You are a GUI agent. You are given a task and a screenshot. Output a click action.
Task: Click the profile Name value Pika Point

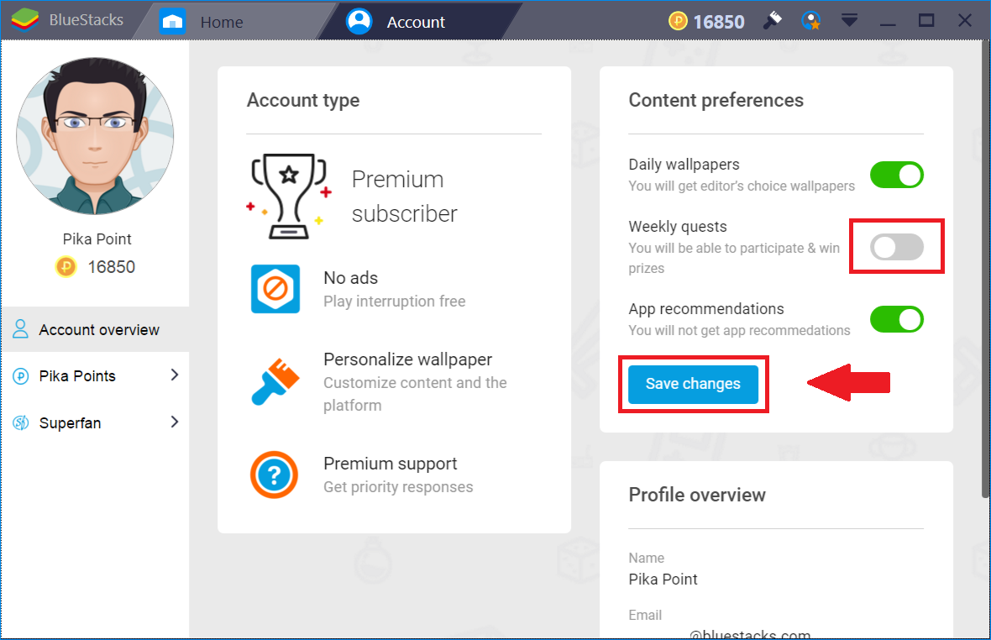point(663,580)
